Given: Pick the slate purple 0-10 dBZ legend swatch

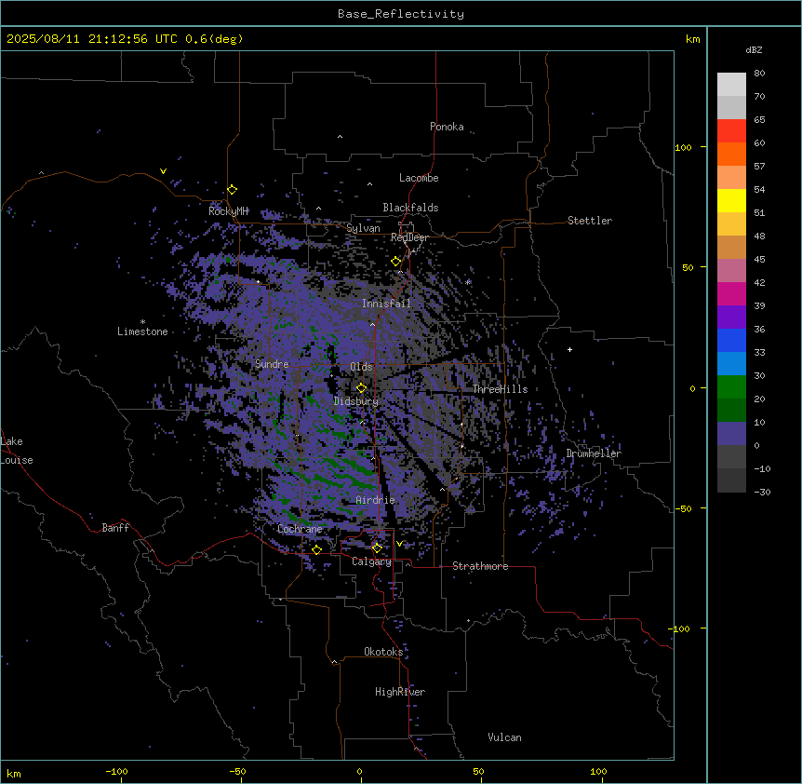Looking at the screenshot, I should [x=731, y=434].
